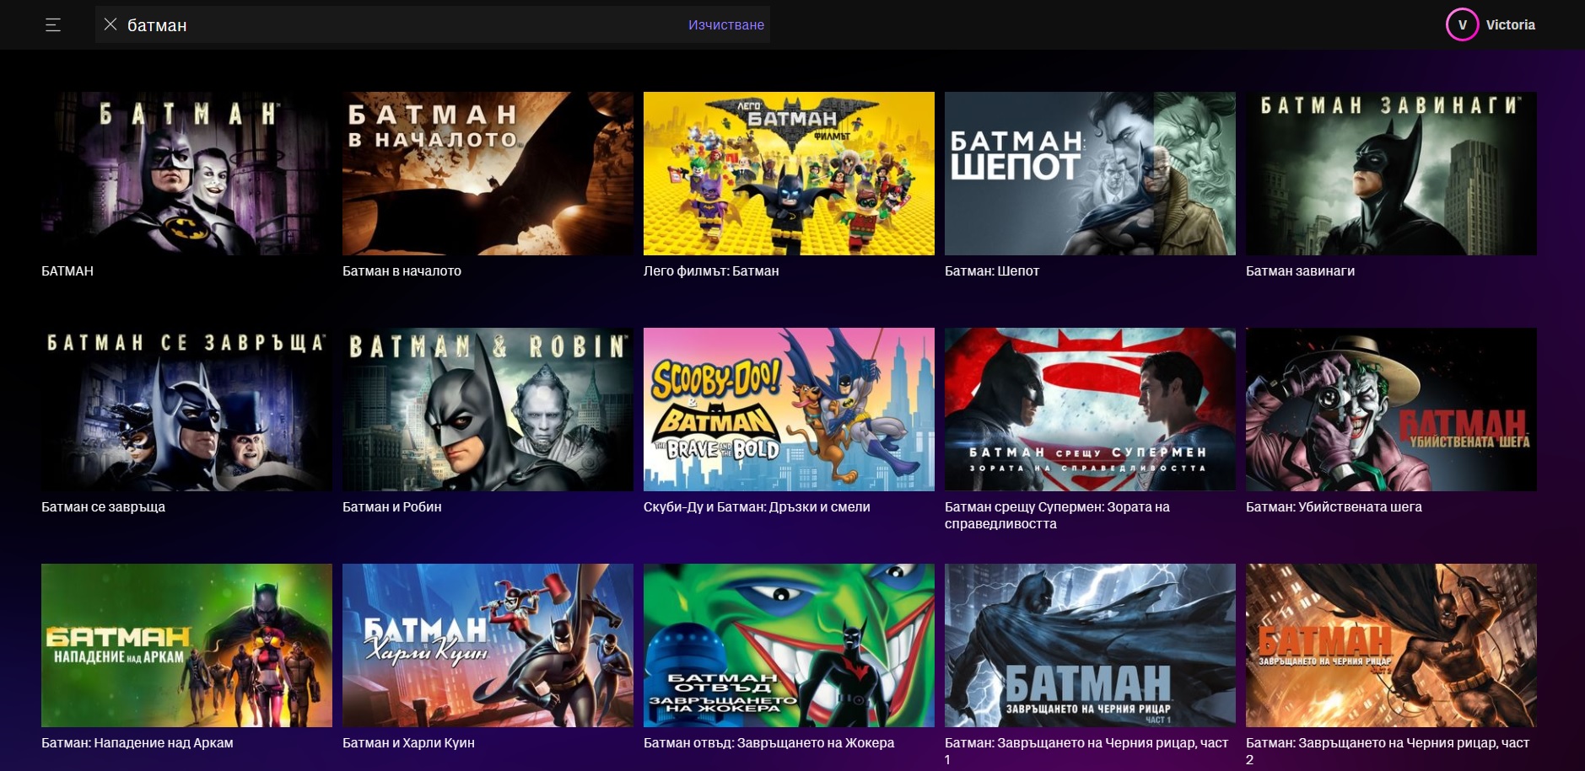Viewport: 1585px width, 771px height.
Task: Click the Батман и Харли Куин title text
Action: [408, 743]
